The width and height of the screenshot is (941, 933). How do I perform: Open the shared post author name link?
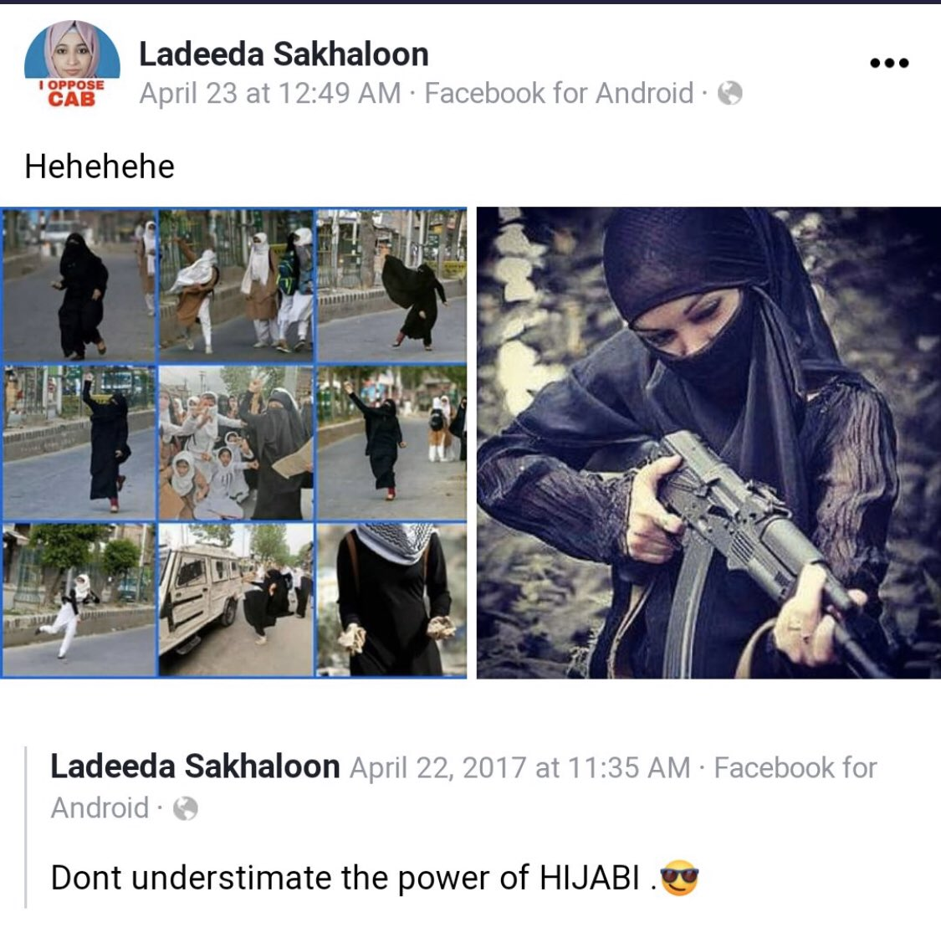tap(195, 766)
